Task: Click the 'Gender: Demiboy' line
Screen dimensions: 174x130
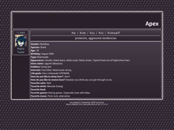Action: click(40, 44)
